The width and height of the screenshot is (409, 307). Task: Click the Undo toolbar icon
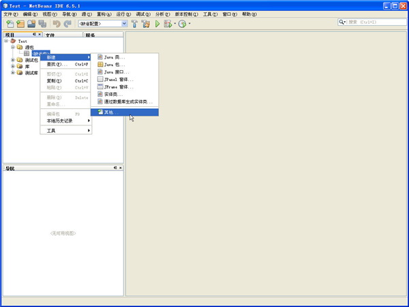pyautogui.click(x=57, y=24)
